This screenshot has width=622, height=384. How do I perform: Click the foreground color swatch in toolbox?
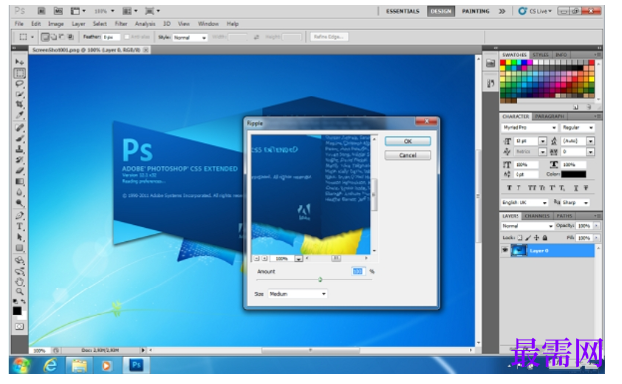coord(17,311)
